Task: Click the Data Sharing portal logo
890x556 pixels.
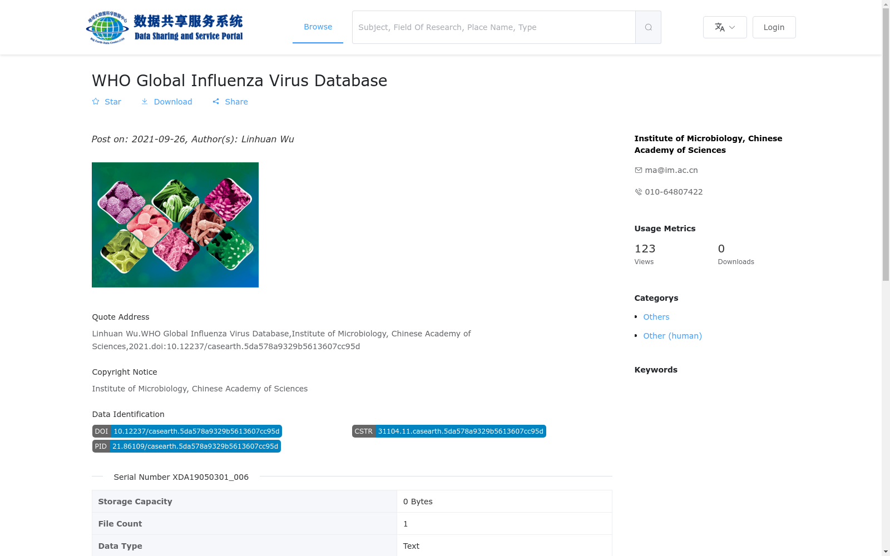Action: (165, 27)
